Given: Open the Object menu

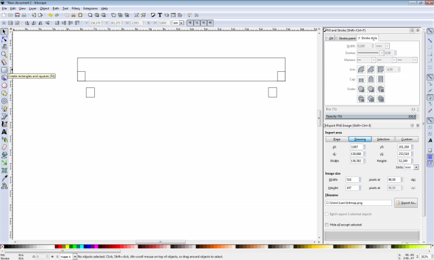Looking at the screenshot, I should 44,9.
